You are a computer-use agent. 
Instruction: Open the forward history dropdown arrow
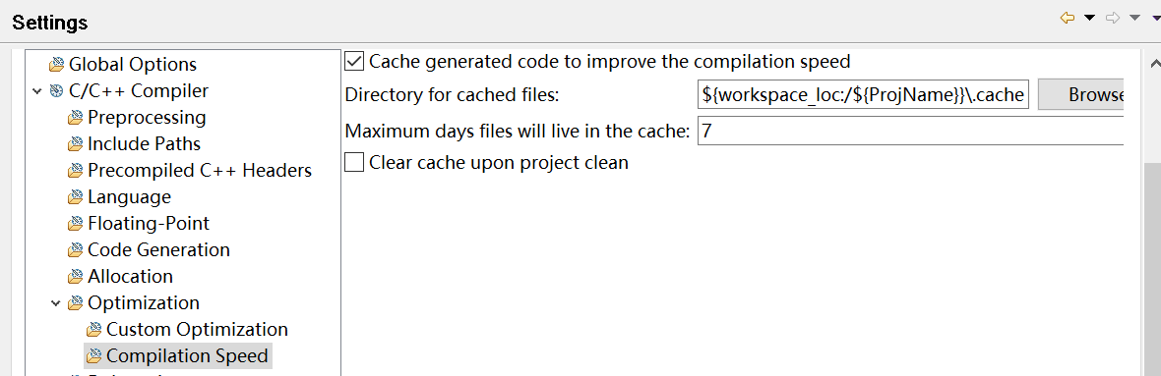pyautogui.click(x=1134, y=18)
